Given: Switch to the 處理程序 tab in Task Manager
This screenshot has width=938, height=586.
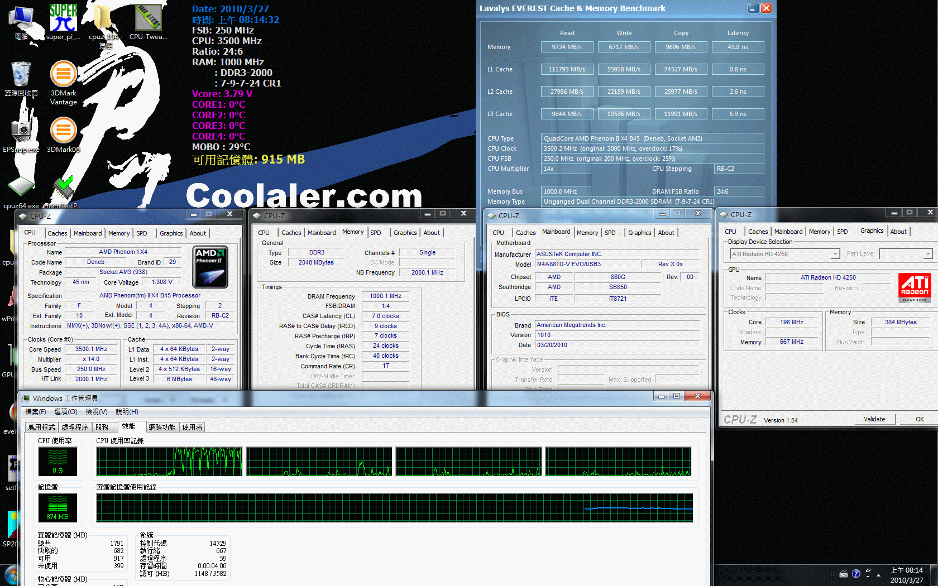Looking at the screenshot, I should coord(75,428).
